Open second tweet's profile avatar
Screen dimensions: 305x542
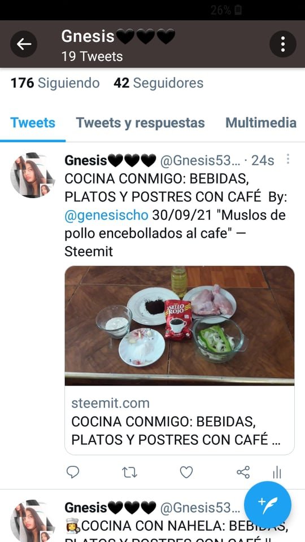tap(32, 521)
